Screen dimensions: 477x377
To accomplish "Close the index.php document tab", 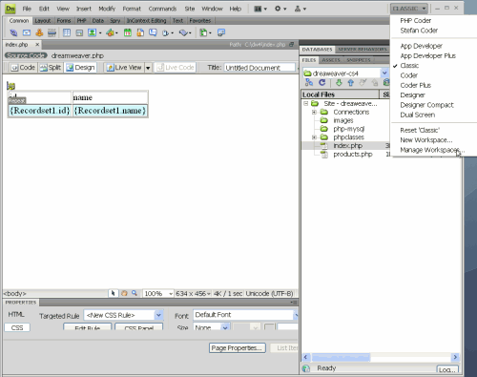I will (37, 45).
